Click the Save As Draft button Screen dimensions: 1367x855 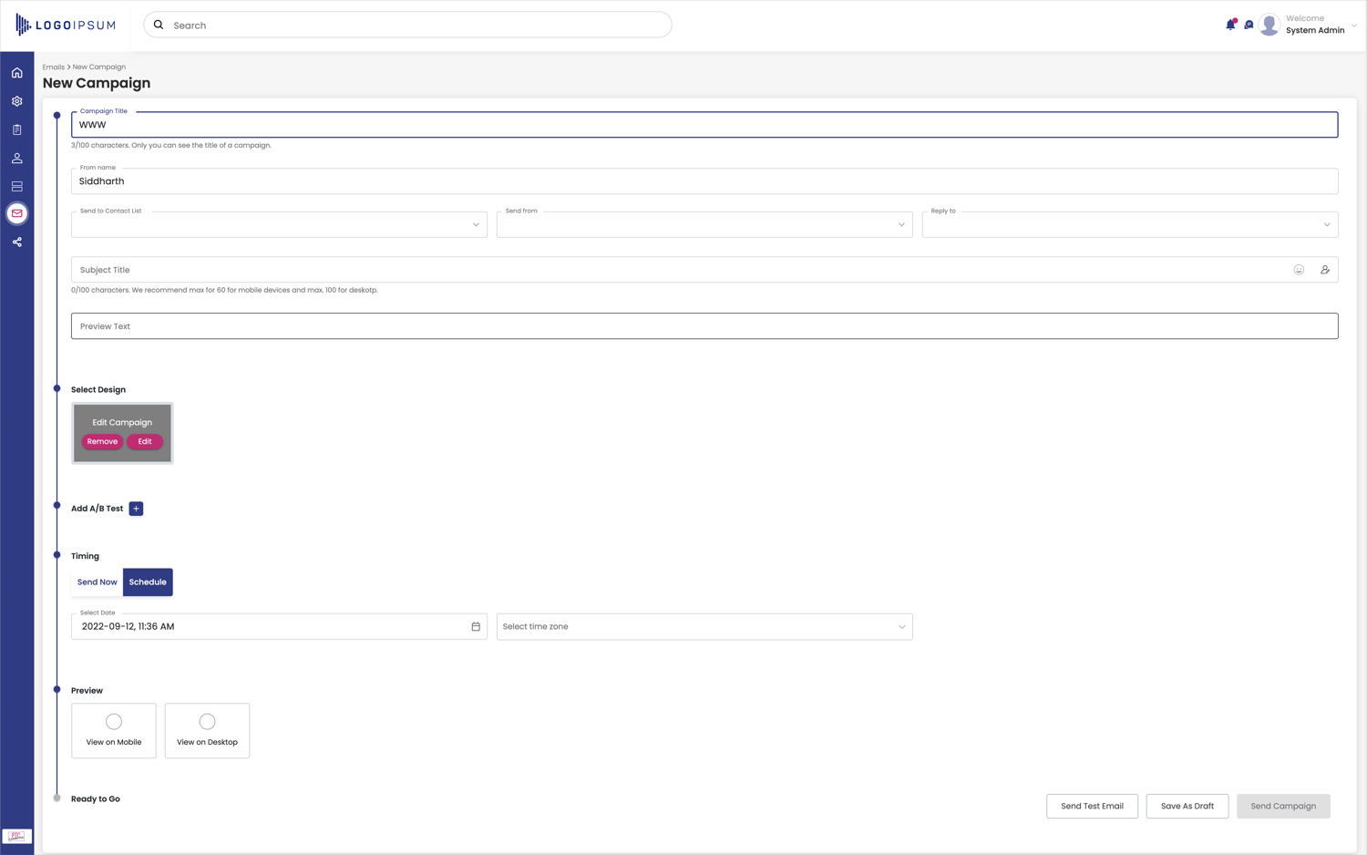pos(1187,807)
